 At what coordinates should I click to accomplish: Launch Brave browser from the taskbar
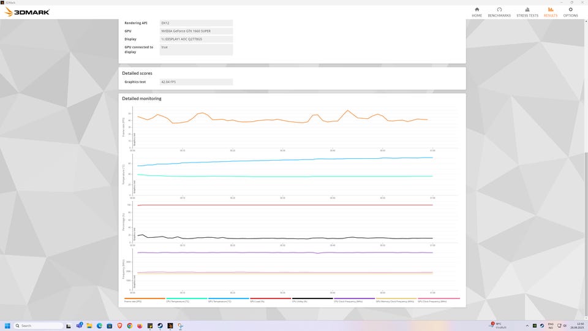point(119,325)
